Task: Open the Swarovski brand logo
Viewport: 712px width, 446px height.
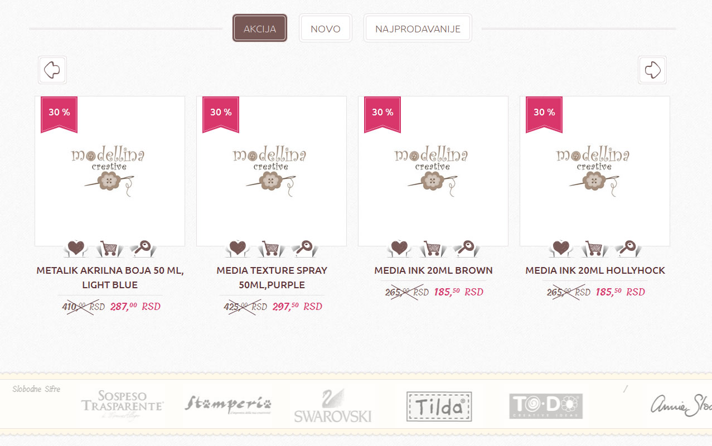Action: (333, 405)
